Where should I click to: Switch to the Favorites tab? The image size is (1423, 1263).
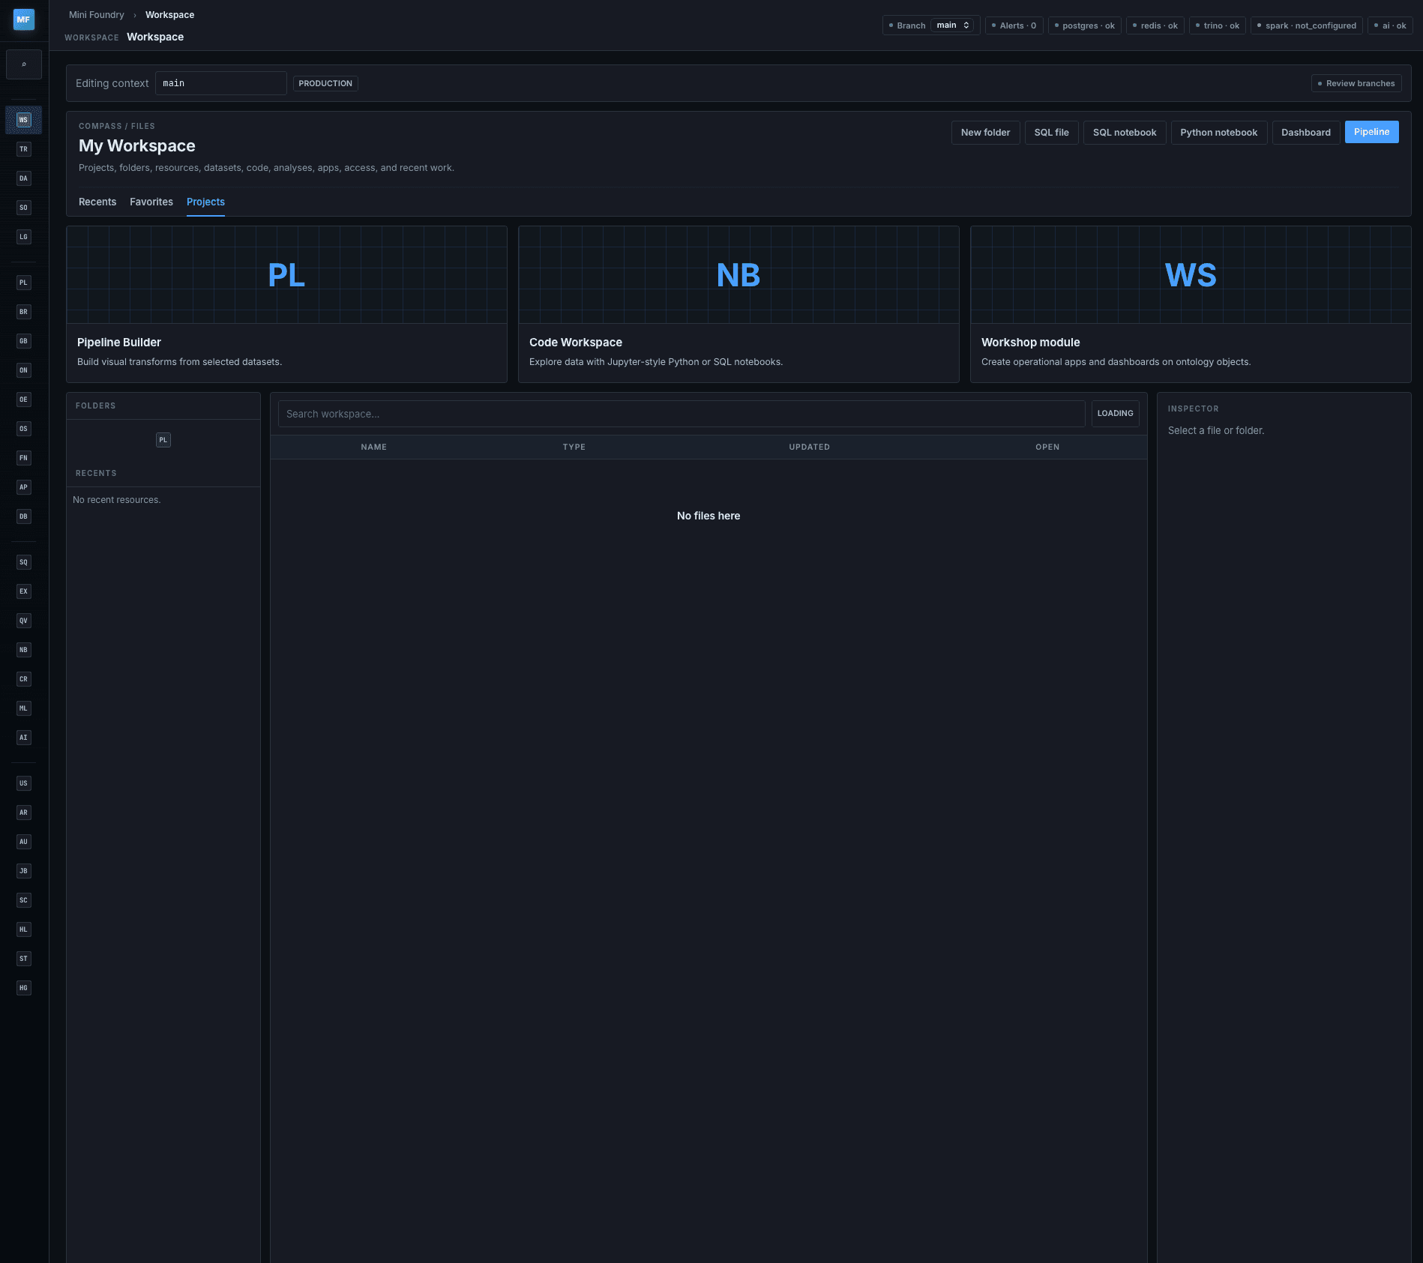pos(151,202)
